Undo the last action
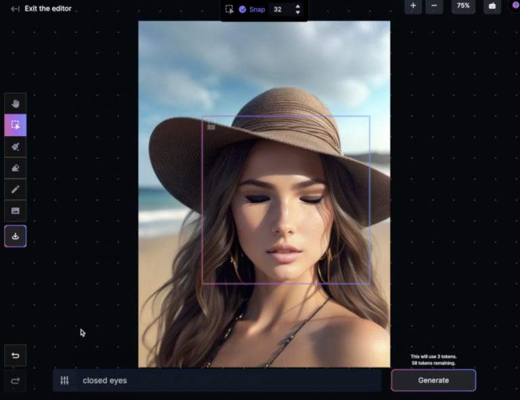 point(15,355)
